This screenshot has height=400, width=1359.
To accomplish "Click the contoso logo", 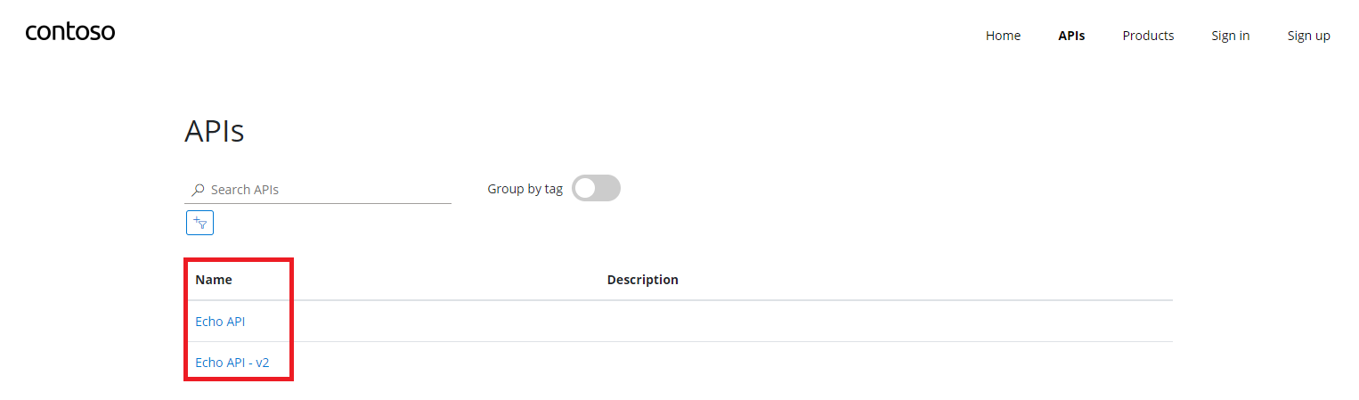I will (x=70, y=32).
